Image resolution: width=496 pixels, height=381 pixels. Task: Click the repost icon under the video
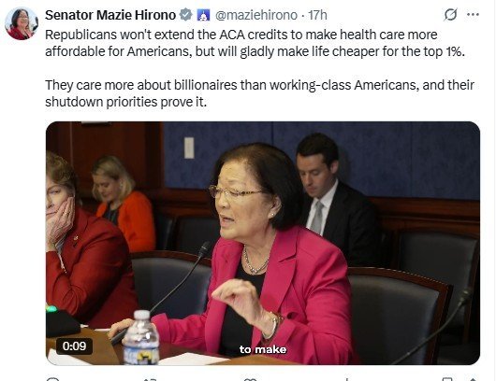150,379
